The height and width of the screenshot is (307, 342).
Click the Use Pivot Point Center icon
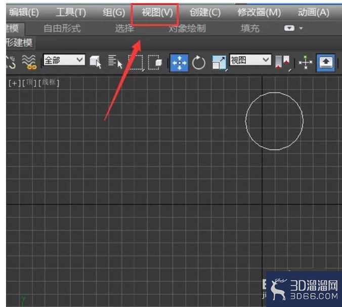coord(283,63)
